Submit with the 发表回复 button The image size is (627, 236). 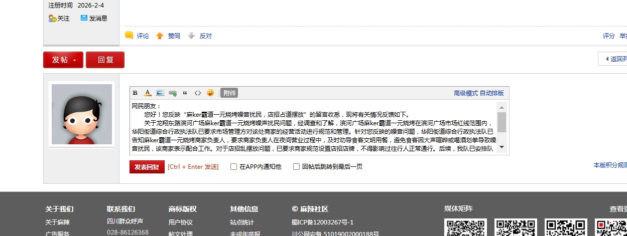(x=147, y=167)
